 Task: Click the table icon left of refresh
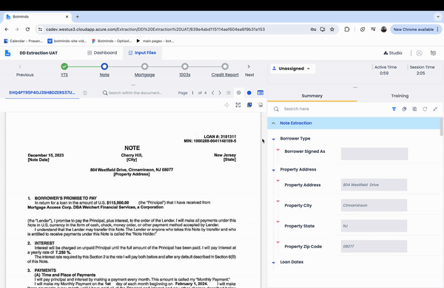point(414,109)
